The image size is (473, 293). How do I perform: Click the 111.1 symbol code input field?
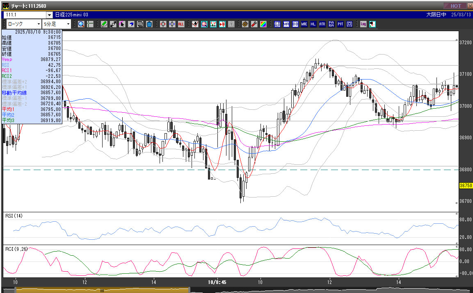(x=25, y=15)
